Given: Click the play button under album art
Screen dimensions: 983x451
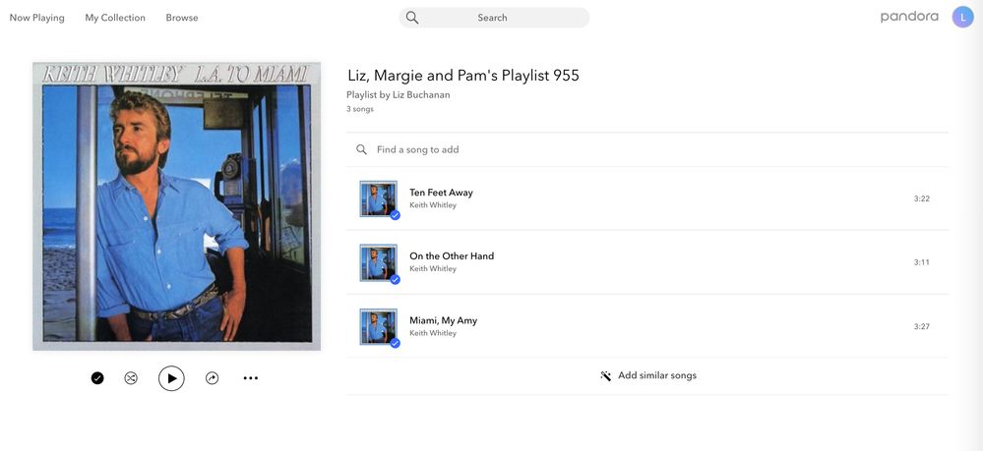Looking at the screenshot, I should [x=171, y=378].
